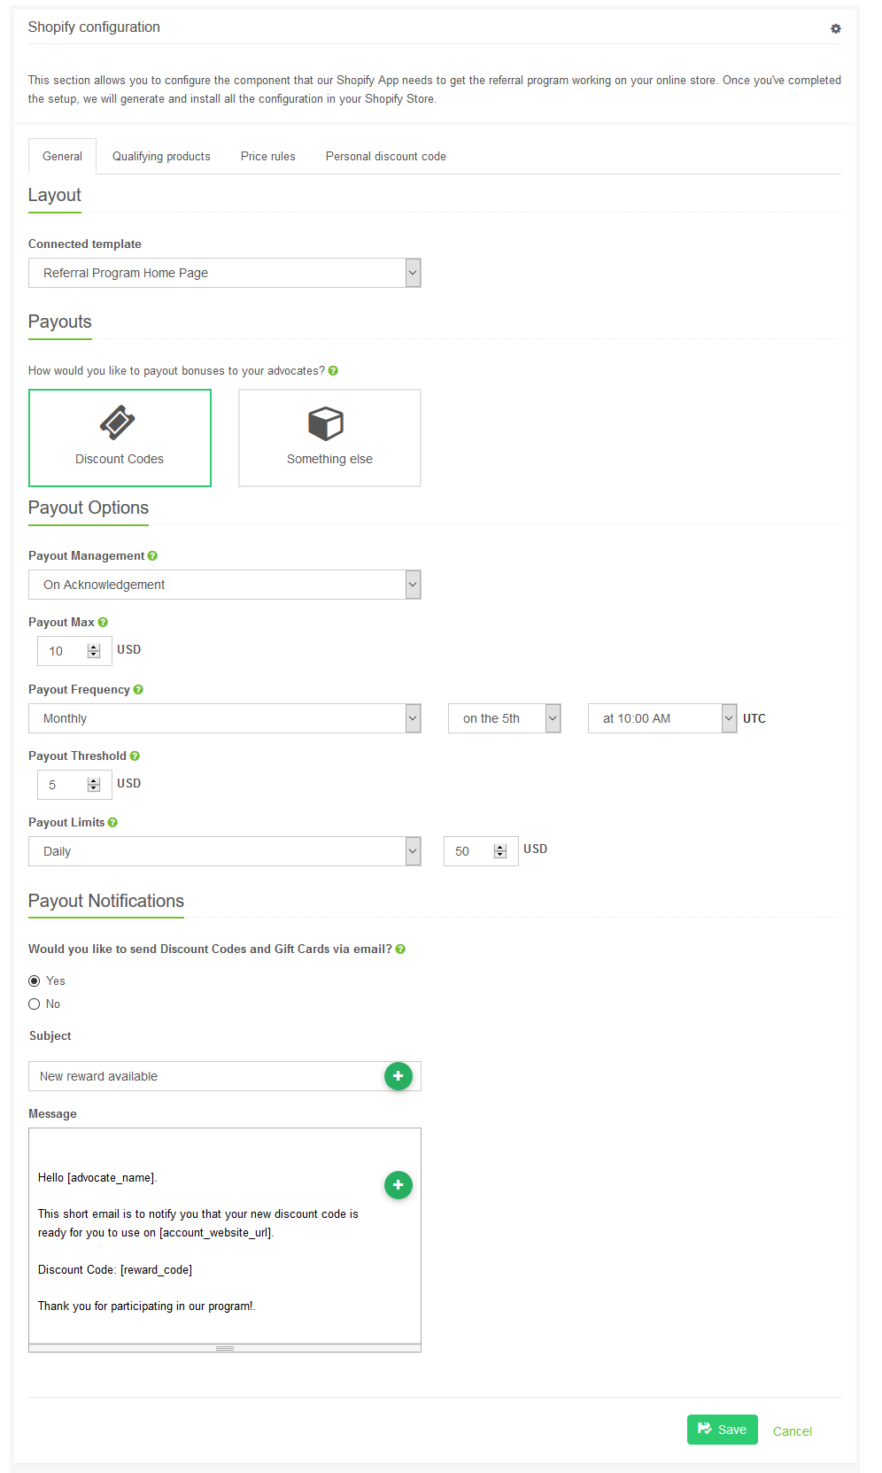Click the help icon beside Payout Frequency
The image size is (882, 1473).
pyautogui.click(x=138, y=690)
